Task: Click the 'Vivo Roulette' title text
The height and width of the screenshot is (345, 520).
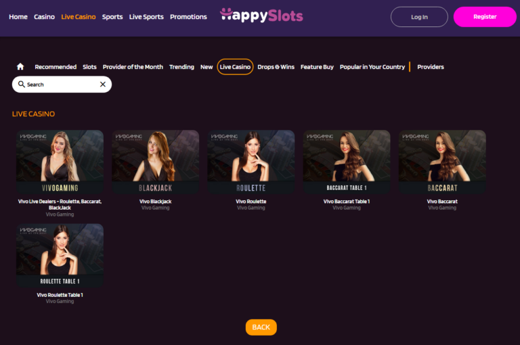Action: [251, 201]
